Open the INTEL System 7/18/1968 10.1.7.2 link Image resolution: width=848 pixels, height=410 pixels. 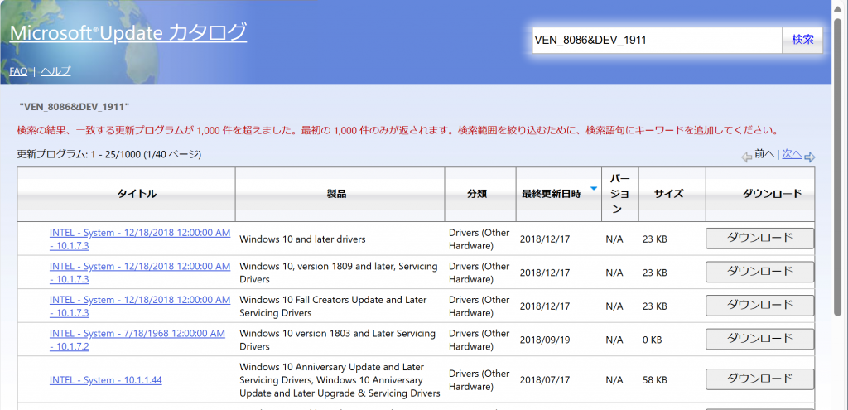click(137, 339)
